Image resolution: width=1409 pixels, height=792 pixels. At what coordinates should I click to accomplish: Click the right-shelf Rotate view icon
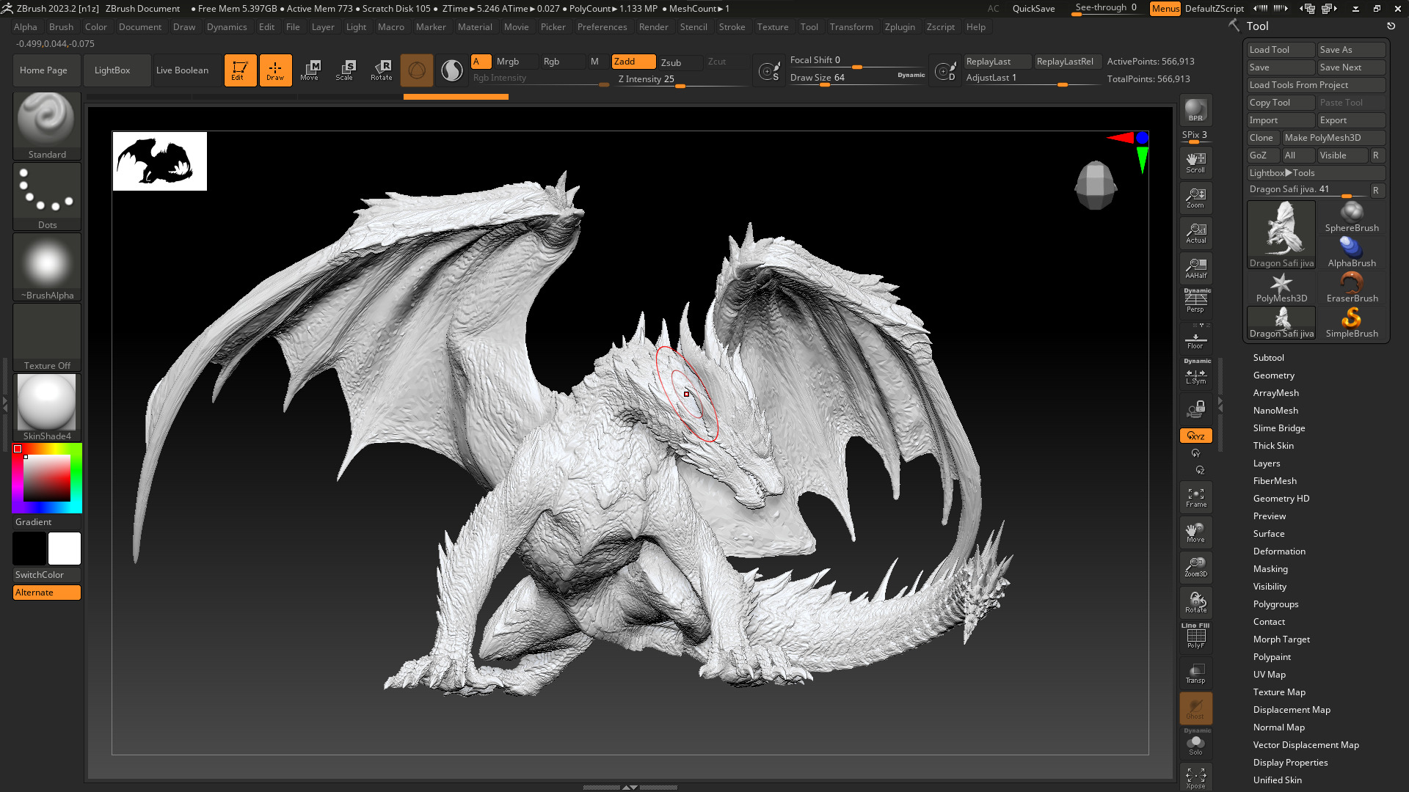coord(1195,603)
